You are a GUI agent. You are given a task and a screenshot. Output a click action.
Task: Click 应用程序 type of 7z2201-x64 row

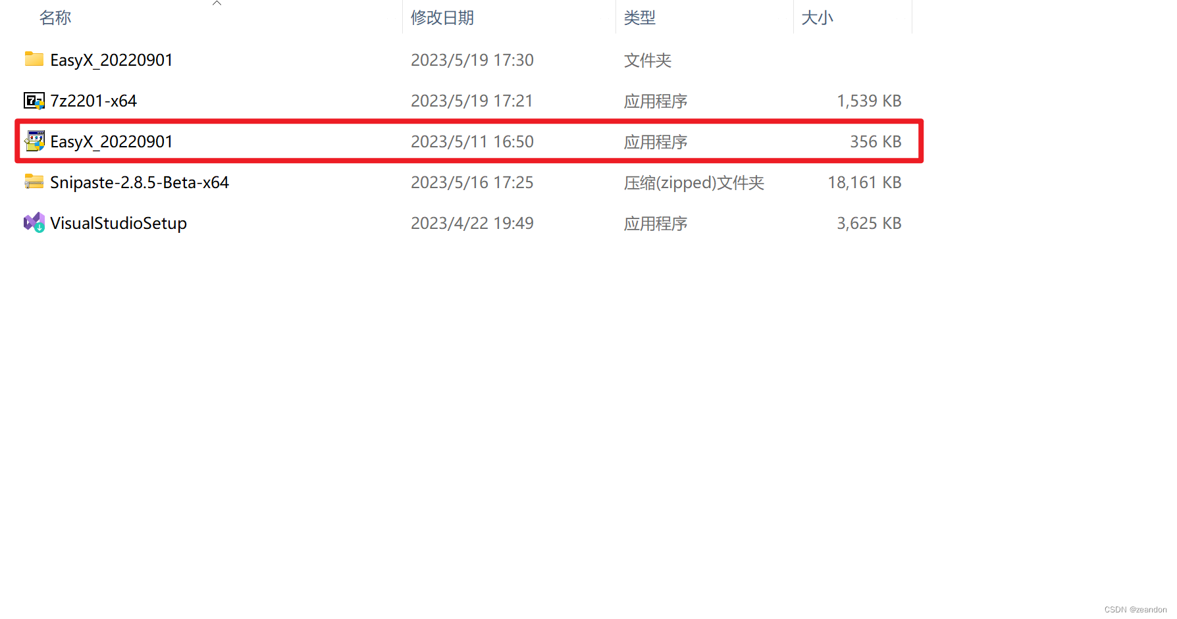click(x=656, y=101)
